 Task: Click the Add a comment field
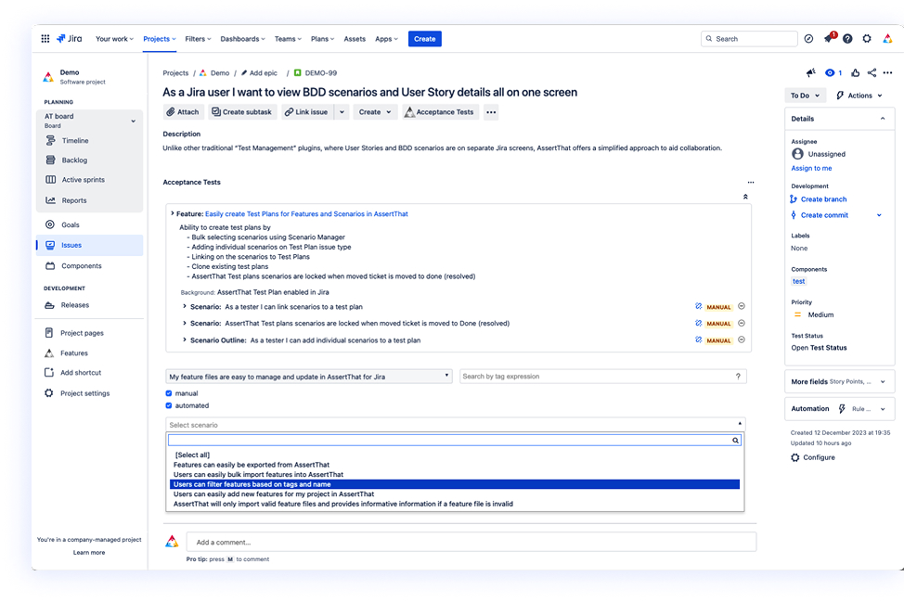[x=471, y=542]
